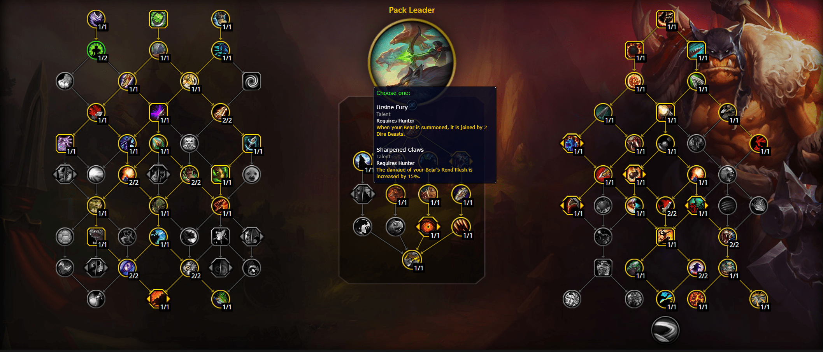This screenshot has height=352, width=823.
Task: Select the howling wolf talent node
Action: 362,161
